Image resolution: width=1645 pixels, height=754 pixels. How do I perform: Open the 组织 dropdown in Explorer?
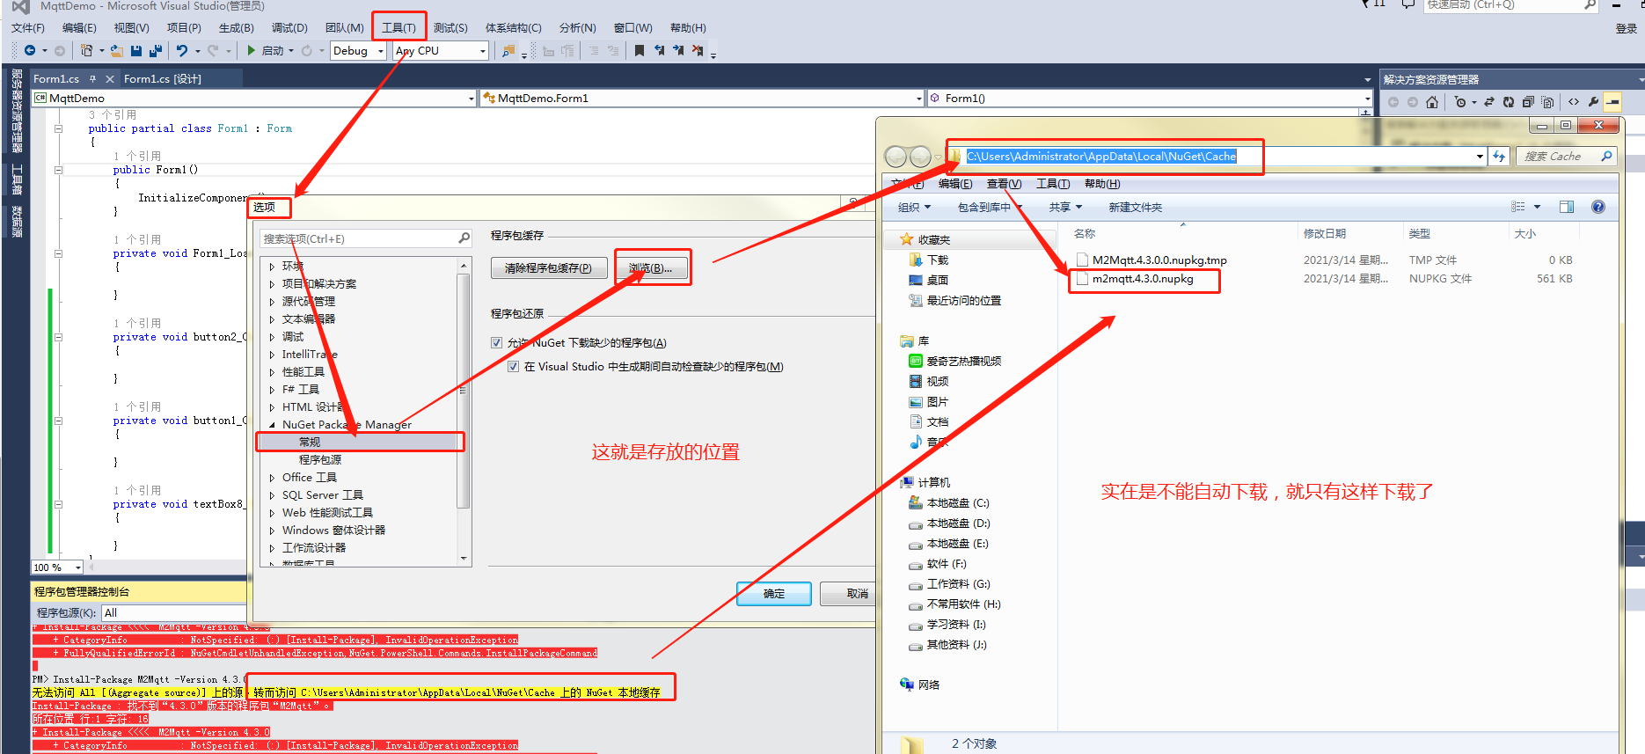tap(916, 208)
